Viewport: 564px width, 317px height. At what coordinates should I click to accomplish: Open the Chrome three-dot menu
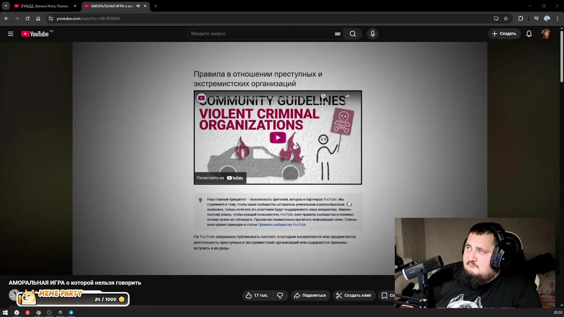click(x=558, y=18)
